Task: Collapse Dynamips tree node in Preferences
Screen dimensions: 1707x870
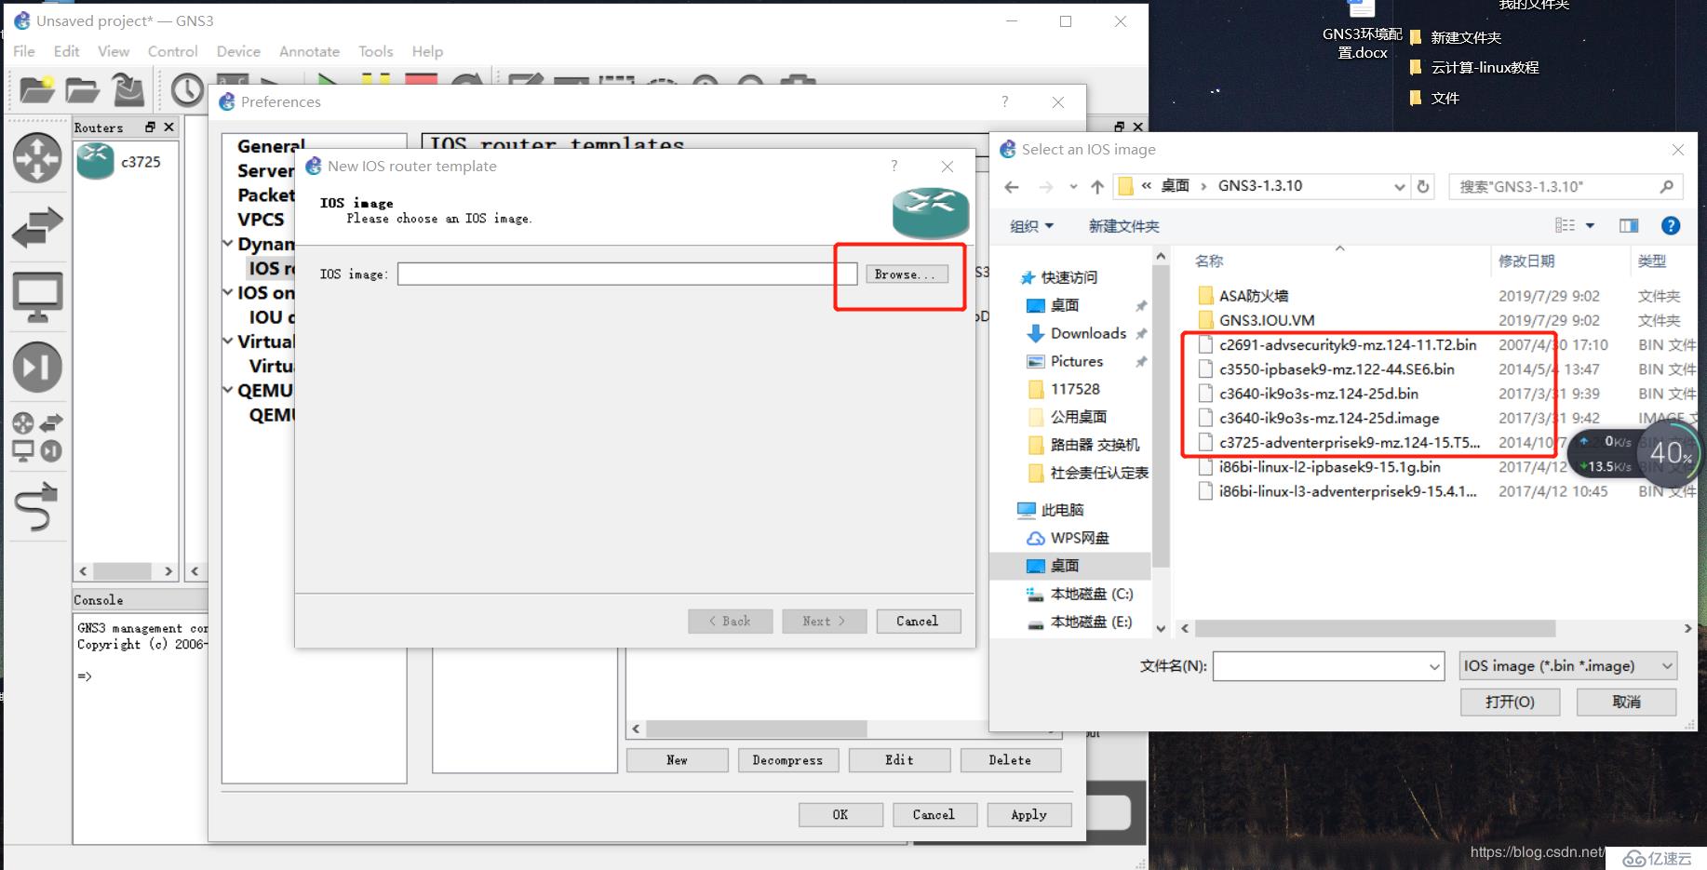Action: (228, 244)
